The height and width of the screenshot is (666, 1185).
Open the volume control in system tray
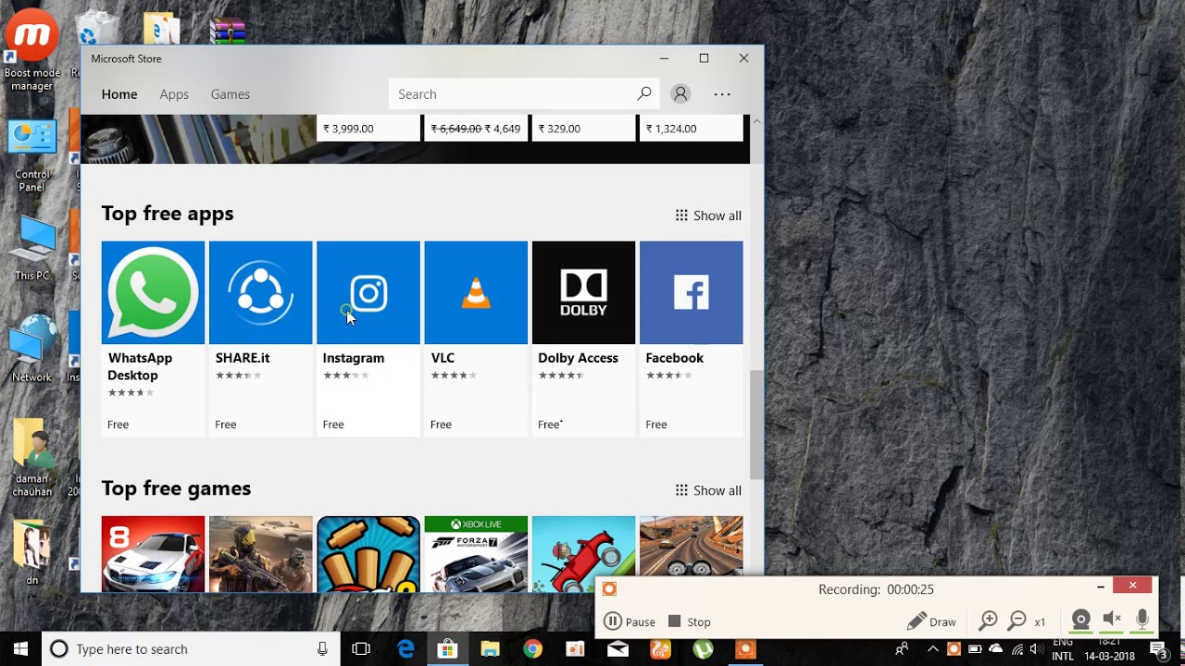click(x=1036, y=649)
